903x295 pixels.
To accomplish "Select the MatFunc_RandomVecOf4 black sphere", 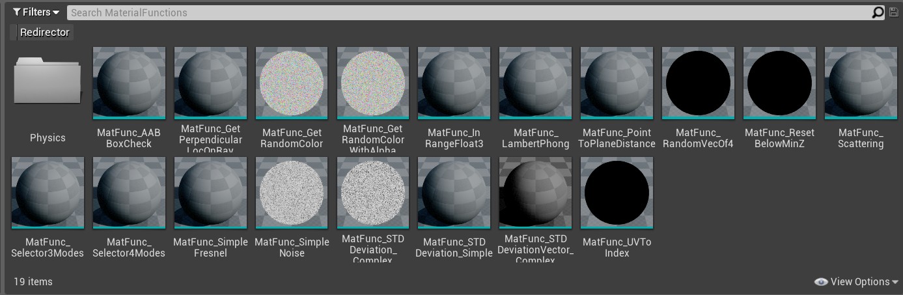I will [698, 83].
